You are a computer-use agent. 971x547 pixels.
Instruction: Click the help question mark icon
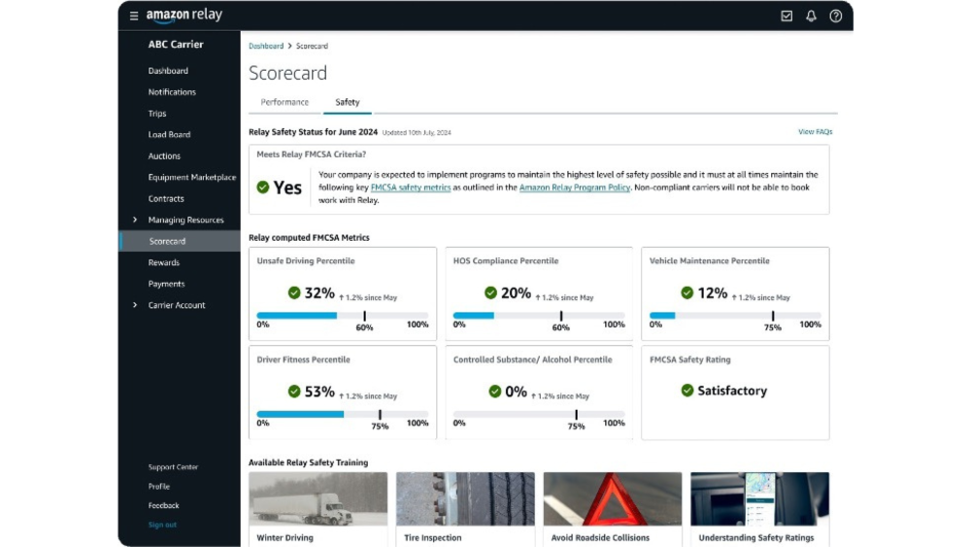(x=835, y=16)
